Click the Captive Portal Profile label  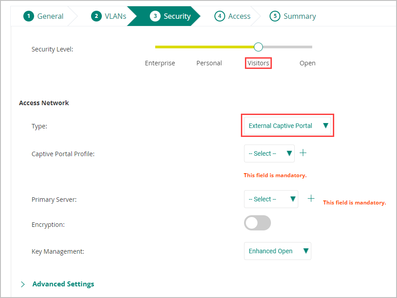pos(63,154)
